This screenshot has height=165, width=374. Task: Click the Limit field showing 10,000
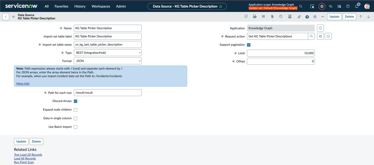pyautogui.click(x=281, y=53)
